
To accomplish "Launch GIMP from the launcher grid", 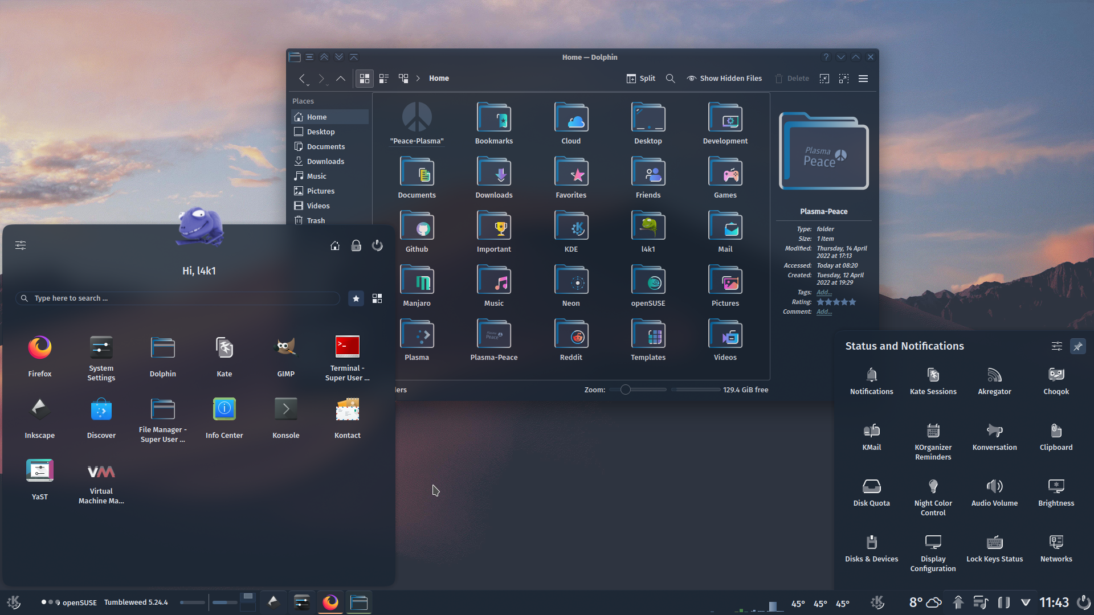I will point(286,356).
